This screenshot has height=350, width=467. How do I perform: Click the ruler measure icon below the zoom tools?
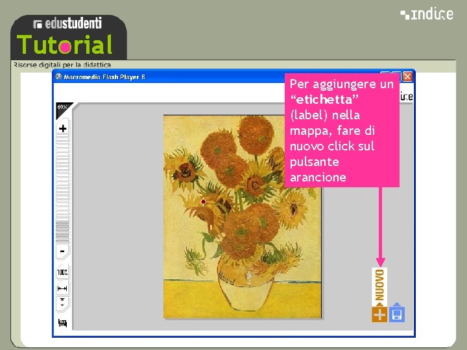(62, 323)
